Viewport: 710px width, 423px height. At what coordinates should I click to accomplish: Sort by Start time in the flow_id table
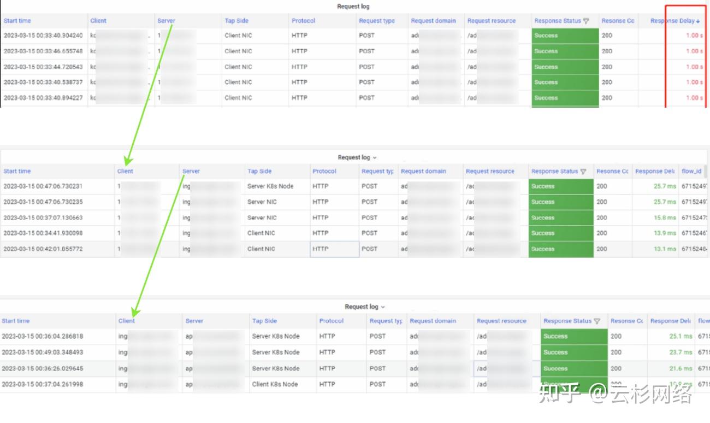tap(17, 171)
